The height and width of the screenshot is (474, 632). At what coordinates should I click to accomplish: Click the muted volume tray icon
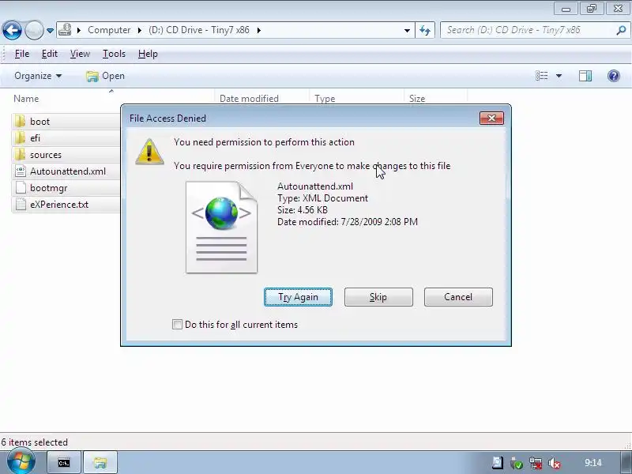click(x=555, y=463)
